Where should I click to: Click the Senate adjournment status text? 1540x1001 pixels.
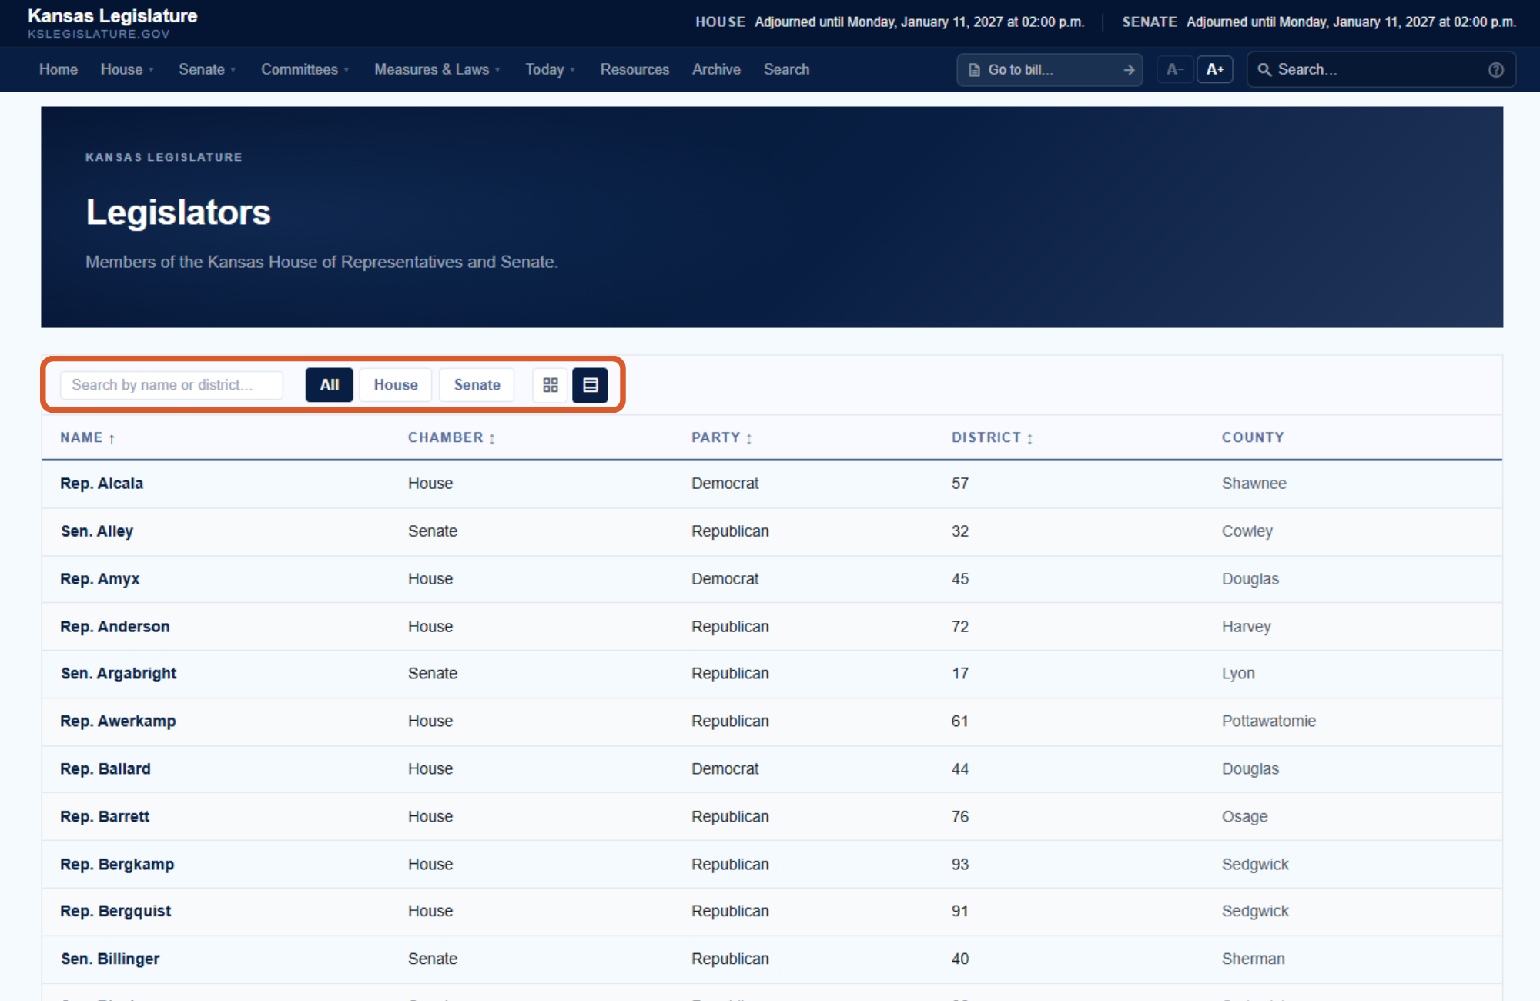1351,22
